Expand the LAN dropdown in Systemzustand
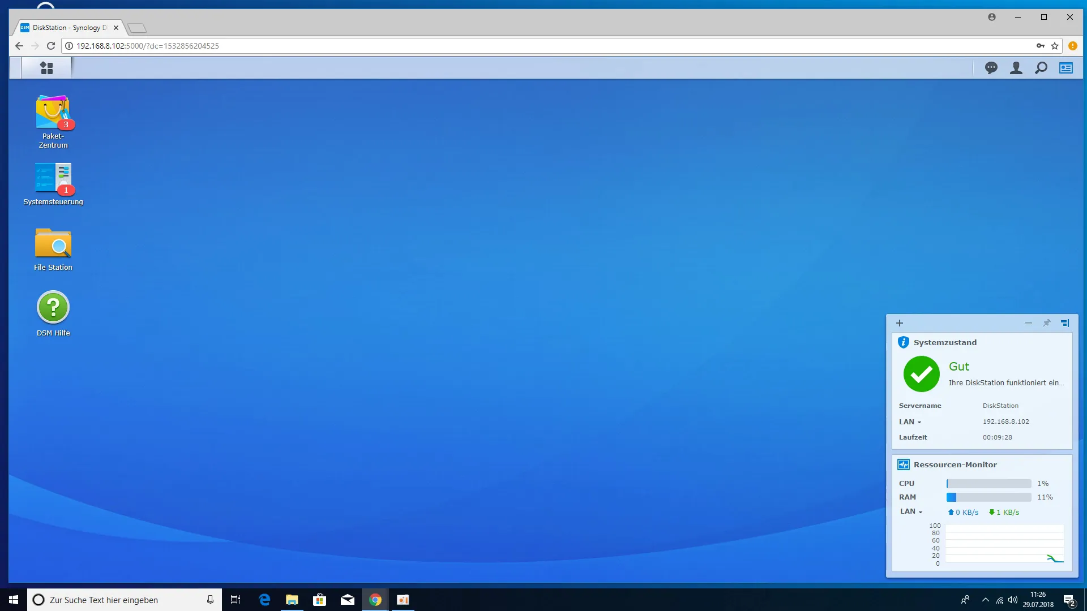Viewport: 1087px width, 611px height. coord(910,422)
